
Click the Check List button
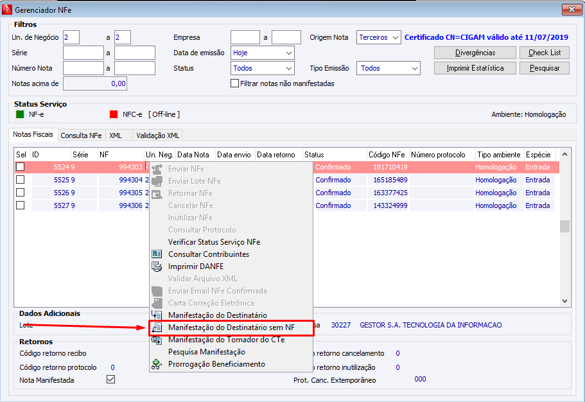tap(545, 53)
